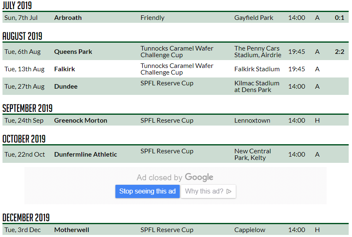Click the Cappielow venue

coord(249,230)
